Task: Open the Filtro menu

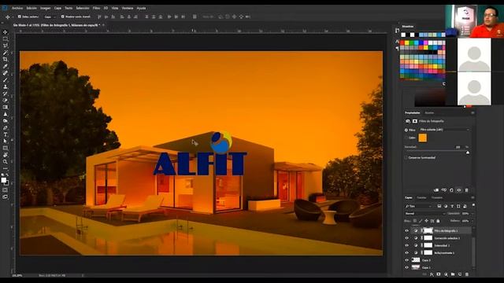Action: point(96,8)
